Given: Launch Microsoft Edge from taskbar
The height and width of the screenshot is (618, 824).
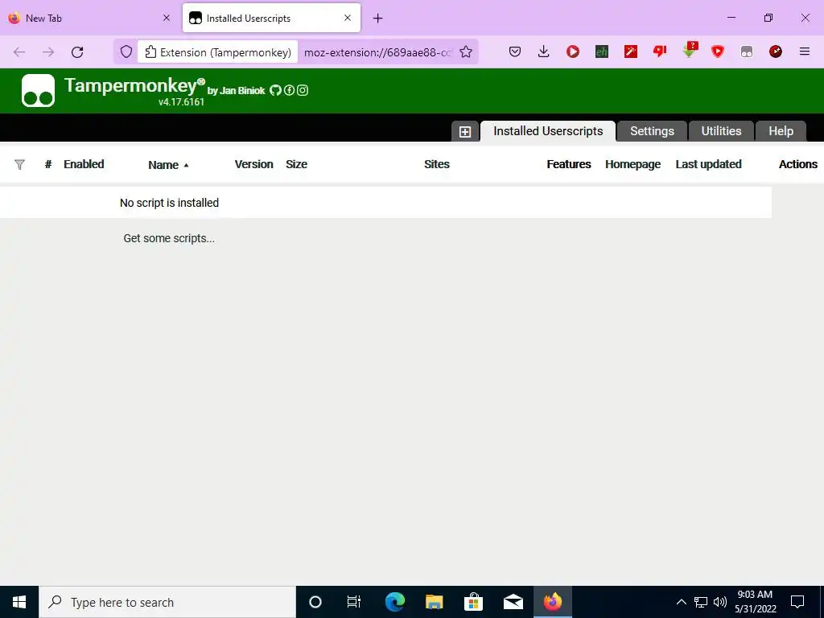Looking at the screenshot, I should coord(394,602).
